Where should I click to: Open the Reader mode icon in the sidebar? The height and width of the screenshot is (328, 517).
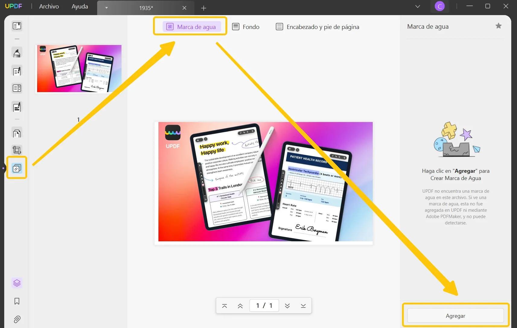pyautogui.click(x=17, y=26)
